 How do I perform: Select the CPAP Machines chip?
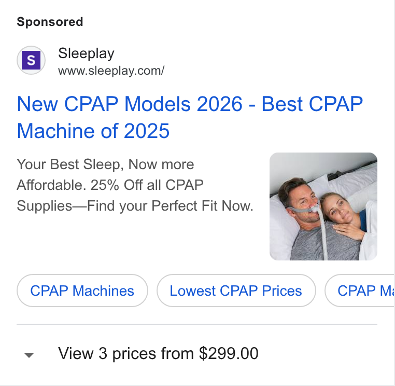pyautogui.click(x=82, y=291)
